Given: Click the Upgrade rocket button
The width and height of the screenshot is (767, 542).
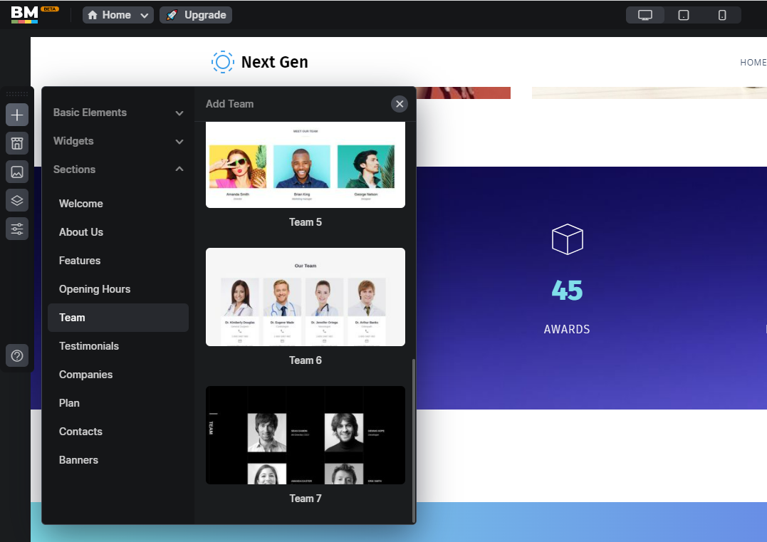Looking at the screenshot, I should pyautogui.click(x=196, y=15).
